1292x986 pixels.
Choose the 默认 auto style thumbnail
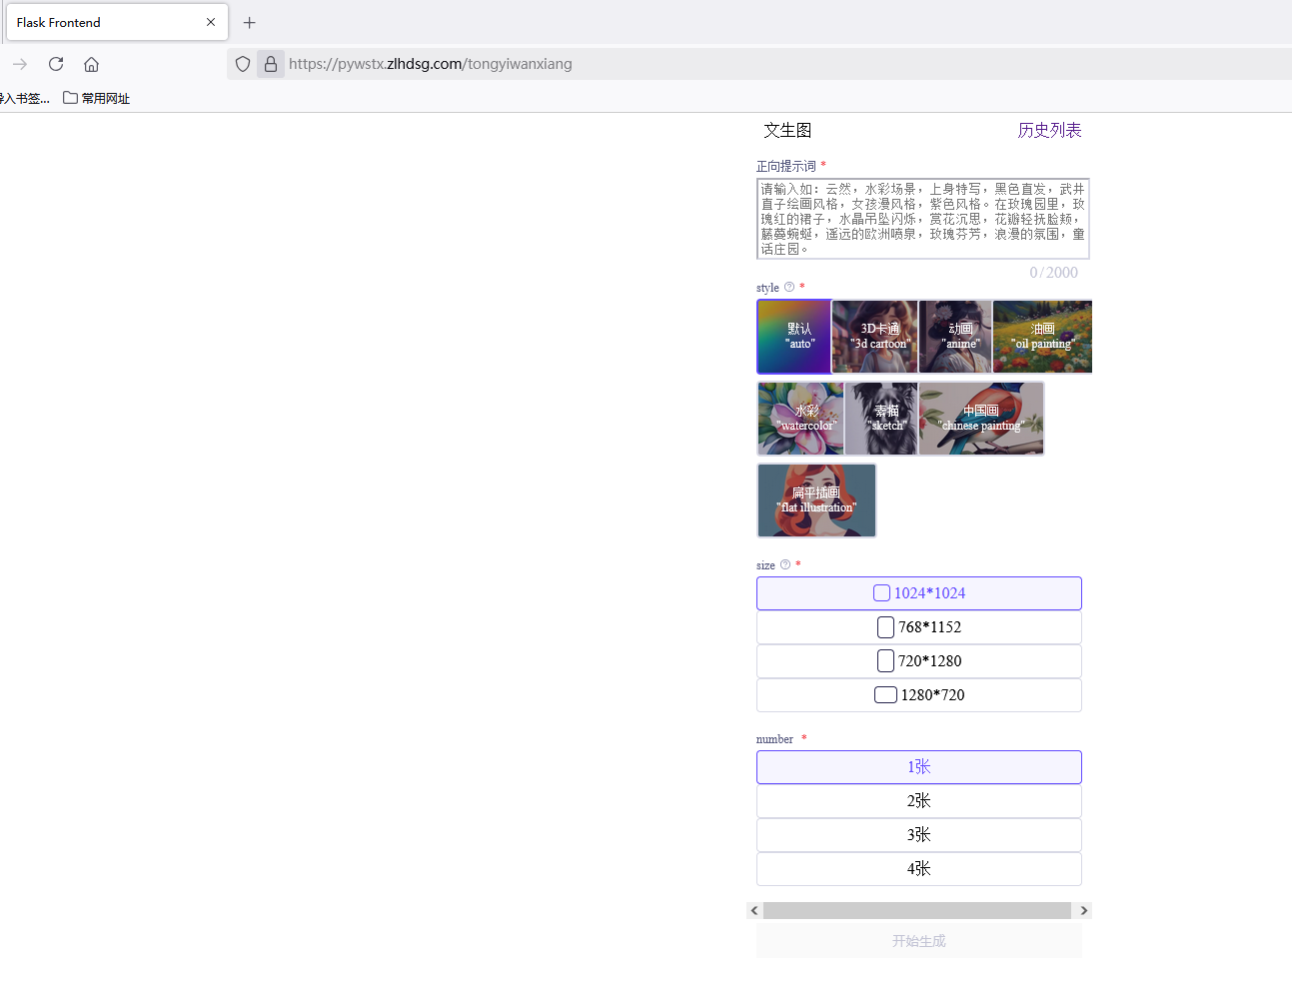[x=794, y=337]
